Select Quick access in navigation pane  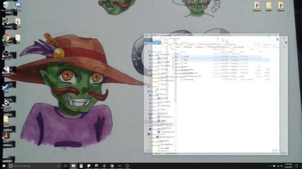(165, 54)
